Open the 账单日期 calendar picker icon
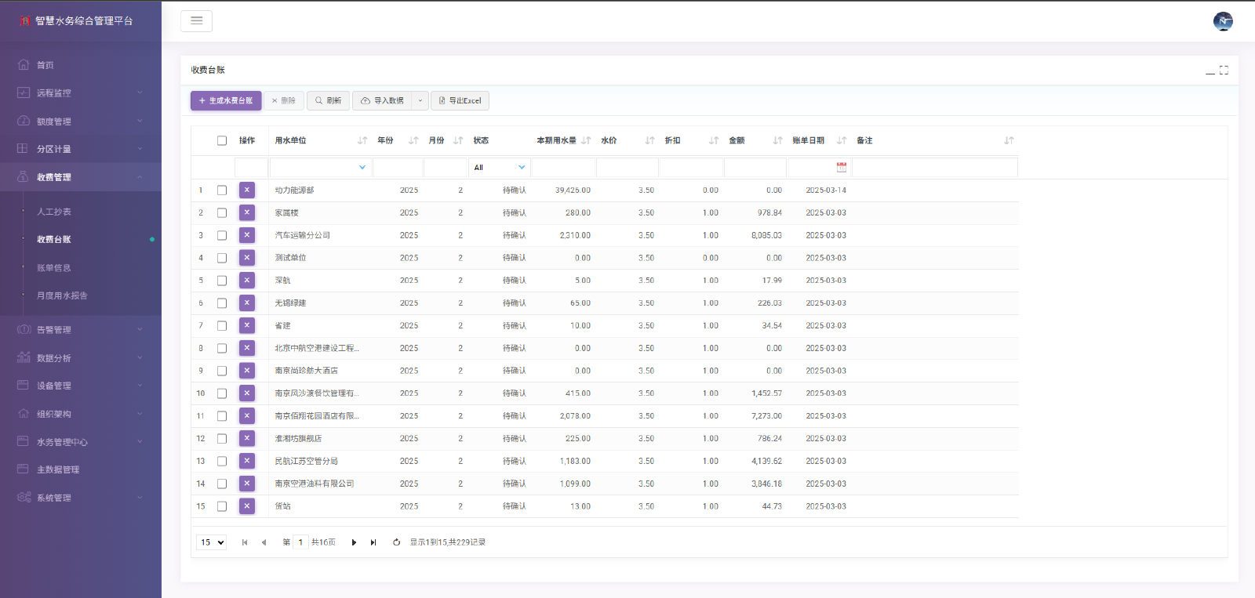1255x598 pixels. point(842,167)
